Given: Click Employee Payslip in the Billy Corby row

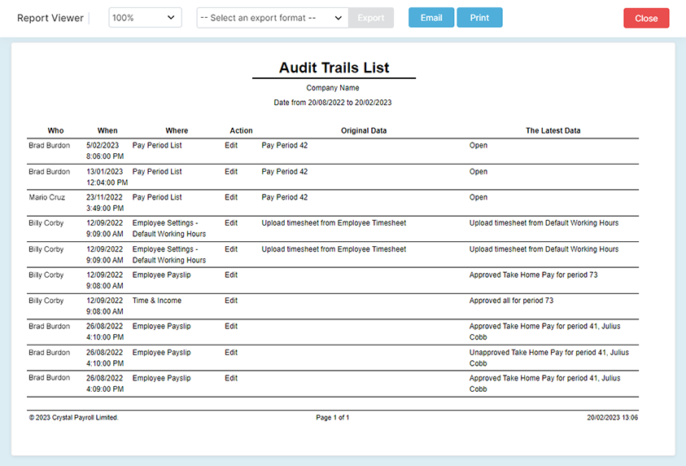Looking at the screenshot, I should 161,275.
